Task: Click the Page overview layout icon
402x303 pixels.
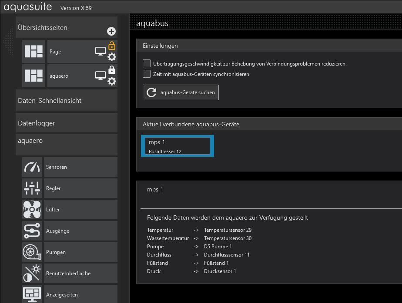Action: 33,51
